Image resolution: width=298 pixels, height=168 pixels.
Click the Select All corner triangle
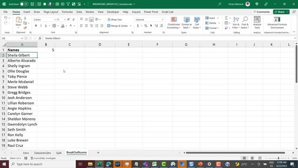point(4,45)
